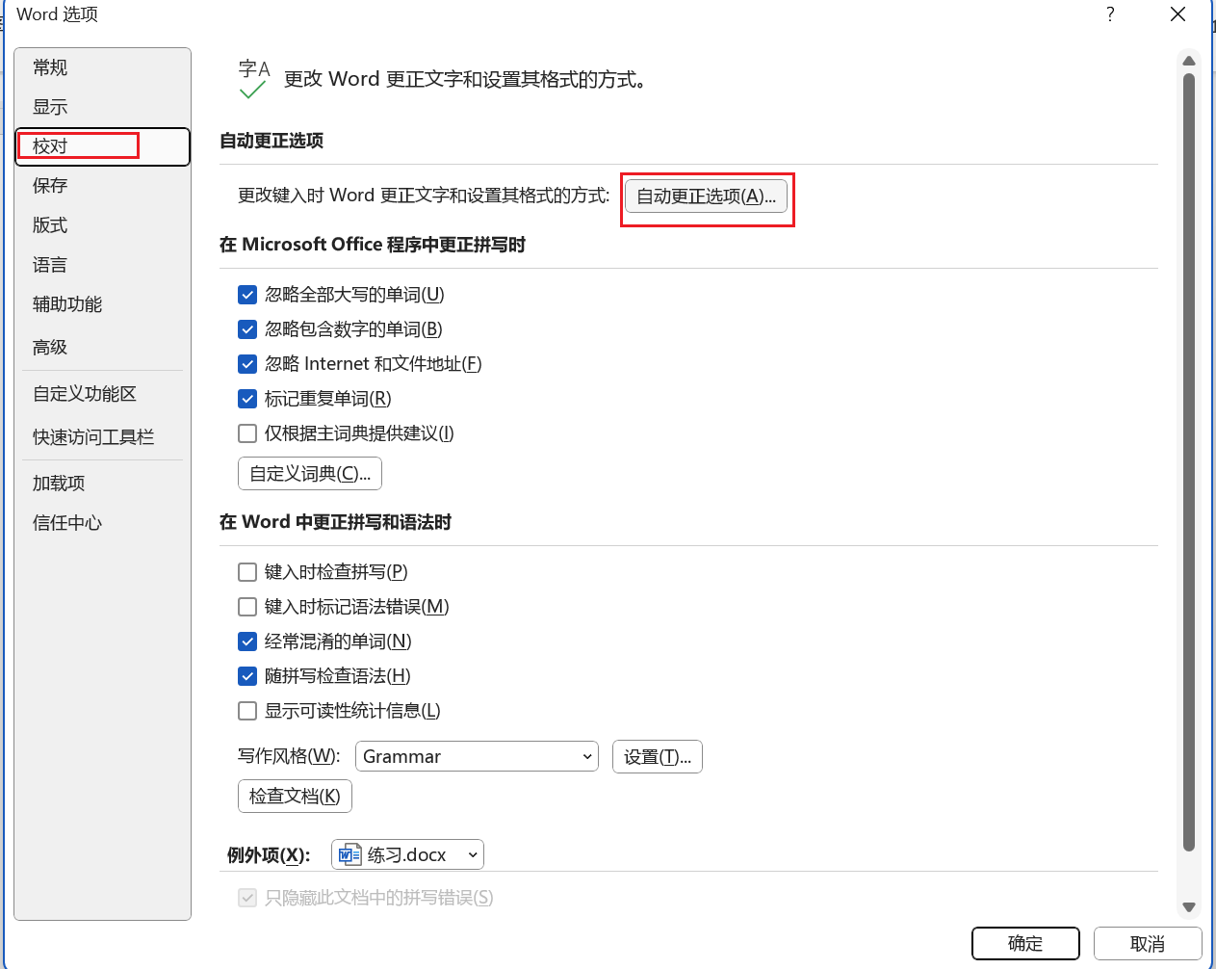Screen dimensions: 1216x969
Task: Enable 仅根据主词典提供建议(I)
Action: pyautogui.click(x=247, y=433)
